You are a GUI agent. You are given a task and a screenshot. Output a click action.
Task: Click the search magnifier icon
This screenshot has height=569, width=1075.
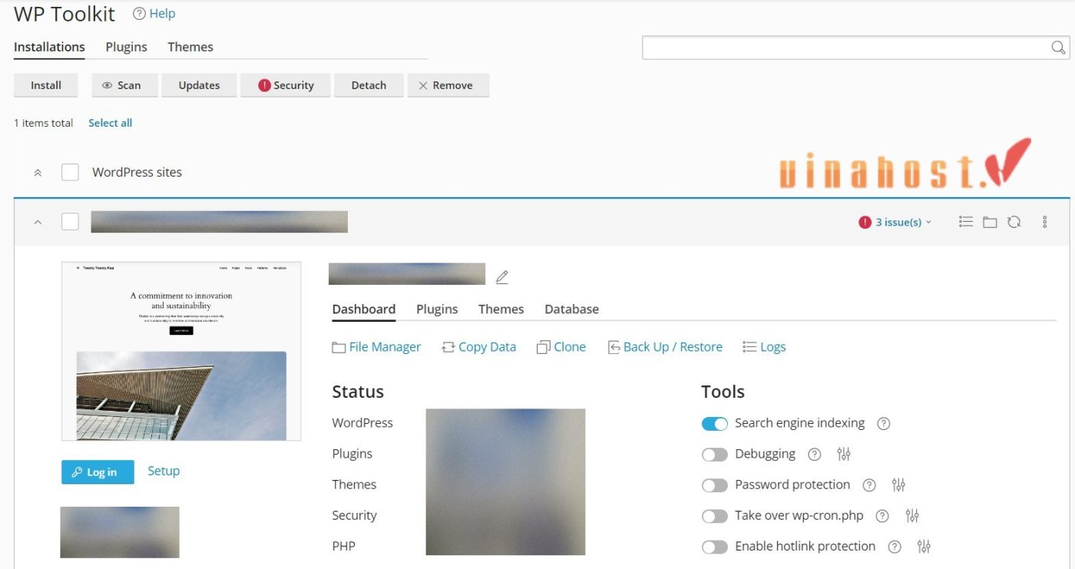(1058, 48)
